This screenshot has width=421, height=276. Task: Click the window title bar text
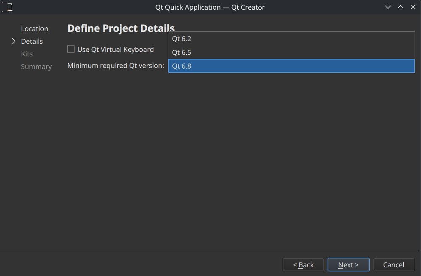[x=210, y=7]
